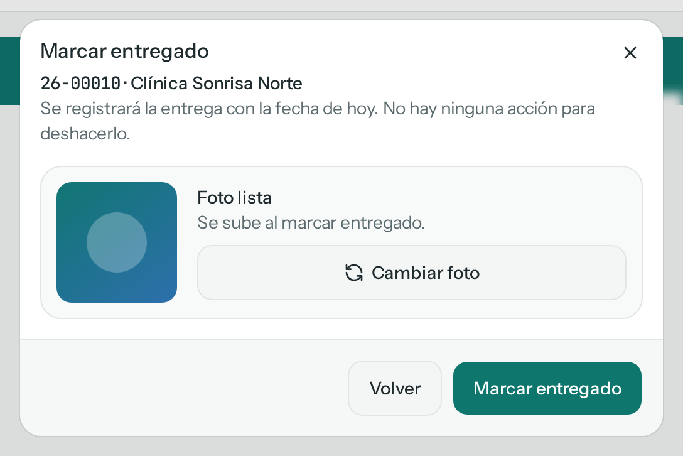Screen dimensions: 683x456
Task: Click the Clínica Sonrisa Norte name
Action: (217, 83)
